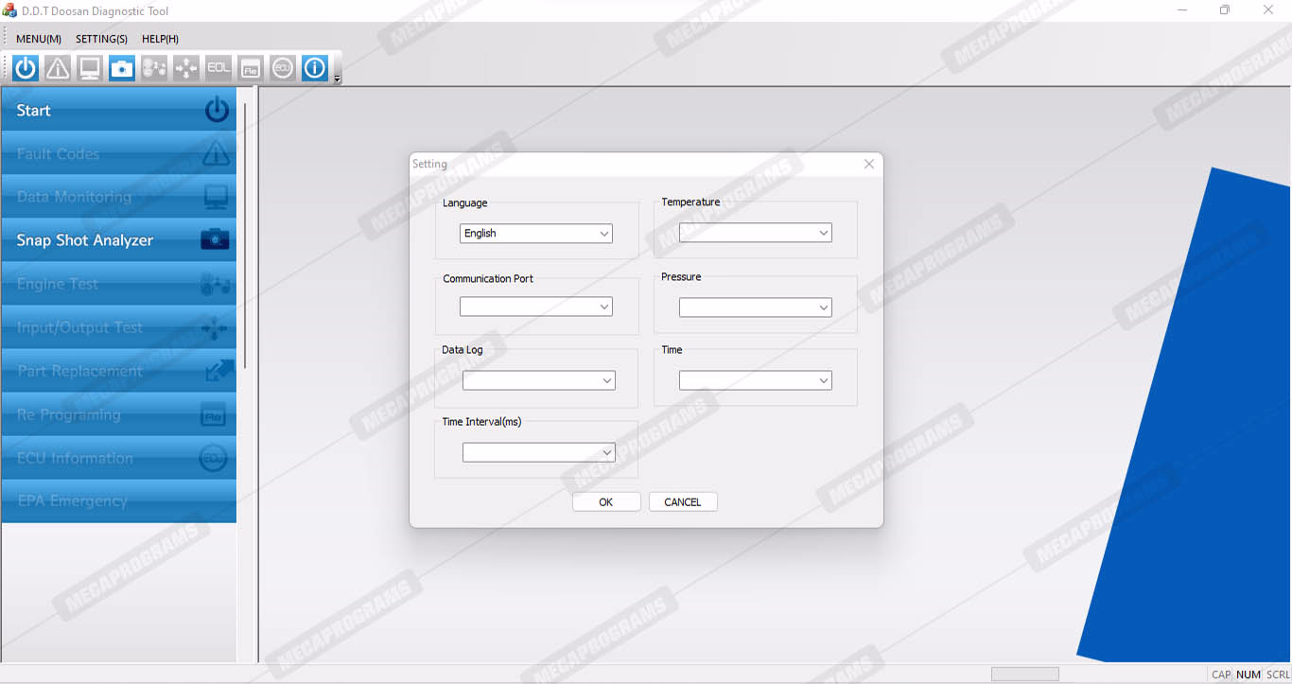Open Re Programing via the Re toolbar icon
Screen dimensions: 1292x684
tap(251, 68)
